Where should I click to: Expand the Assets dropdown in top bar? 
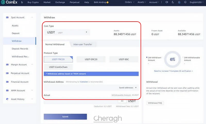(x=142, y=2)
